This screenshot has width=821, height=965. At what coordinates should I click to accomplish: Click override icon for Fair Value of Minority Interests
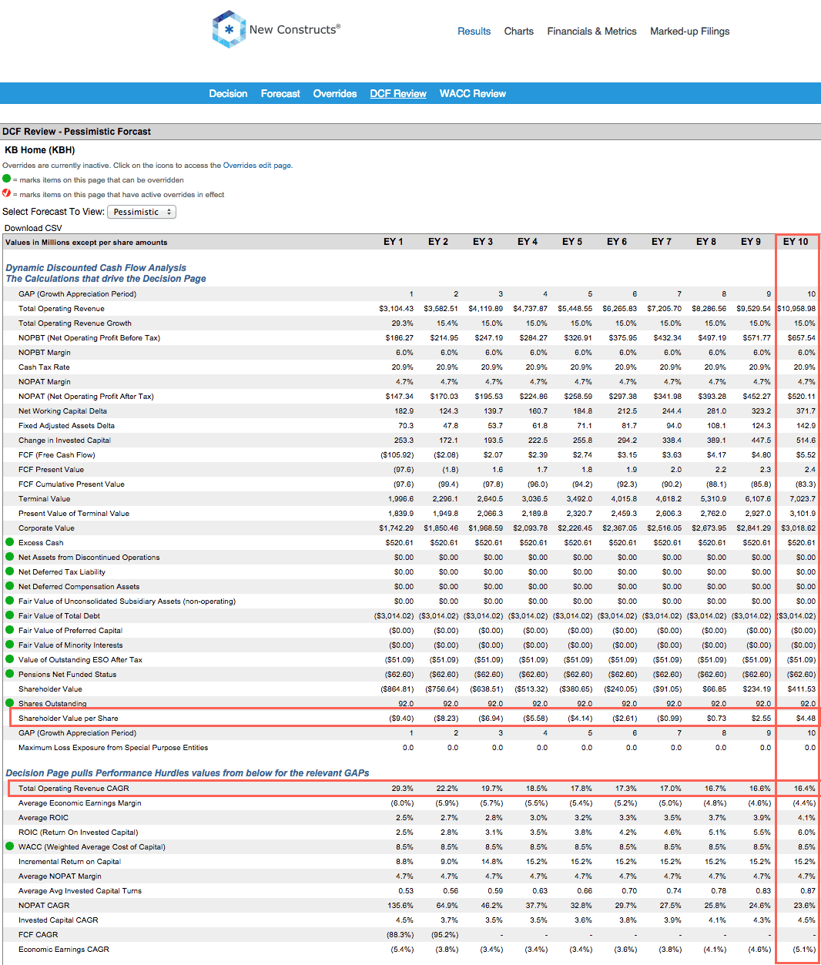(x=9, y=645)
